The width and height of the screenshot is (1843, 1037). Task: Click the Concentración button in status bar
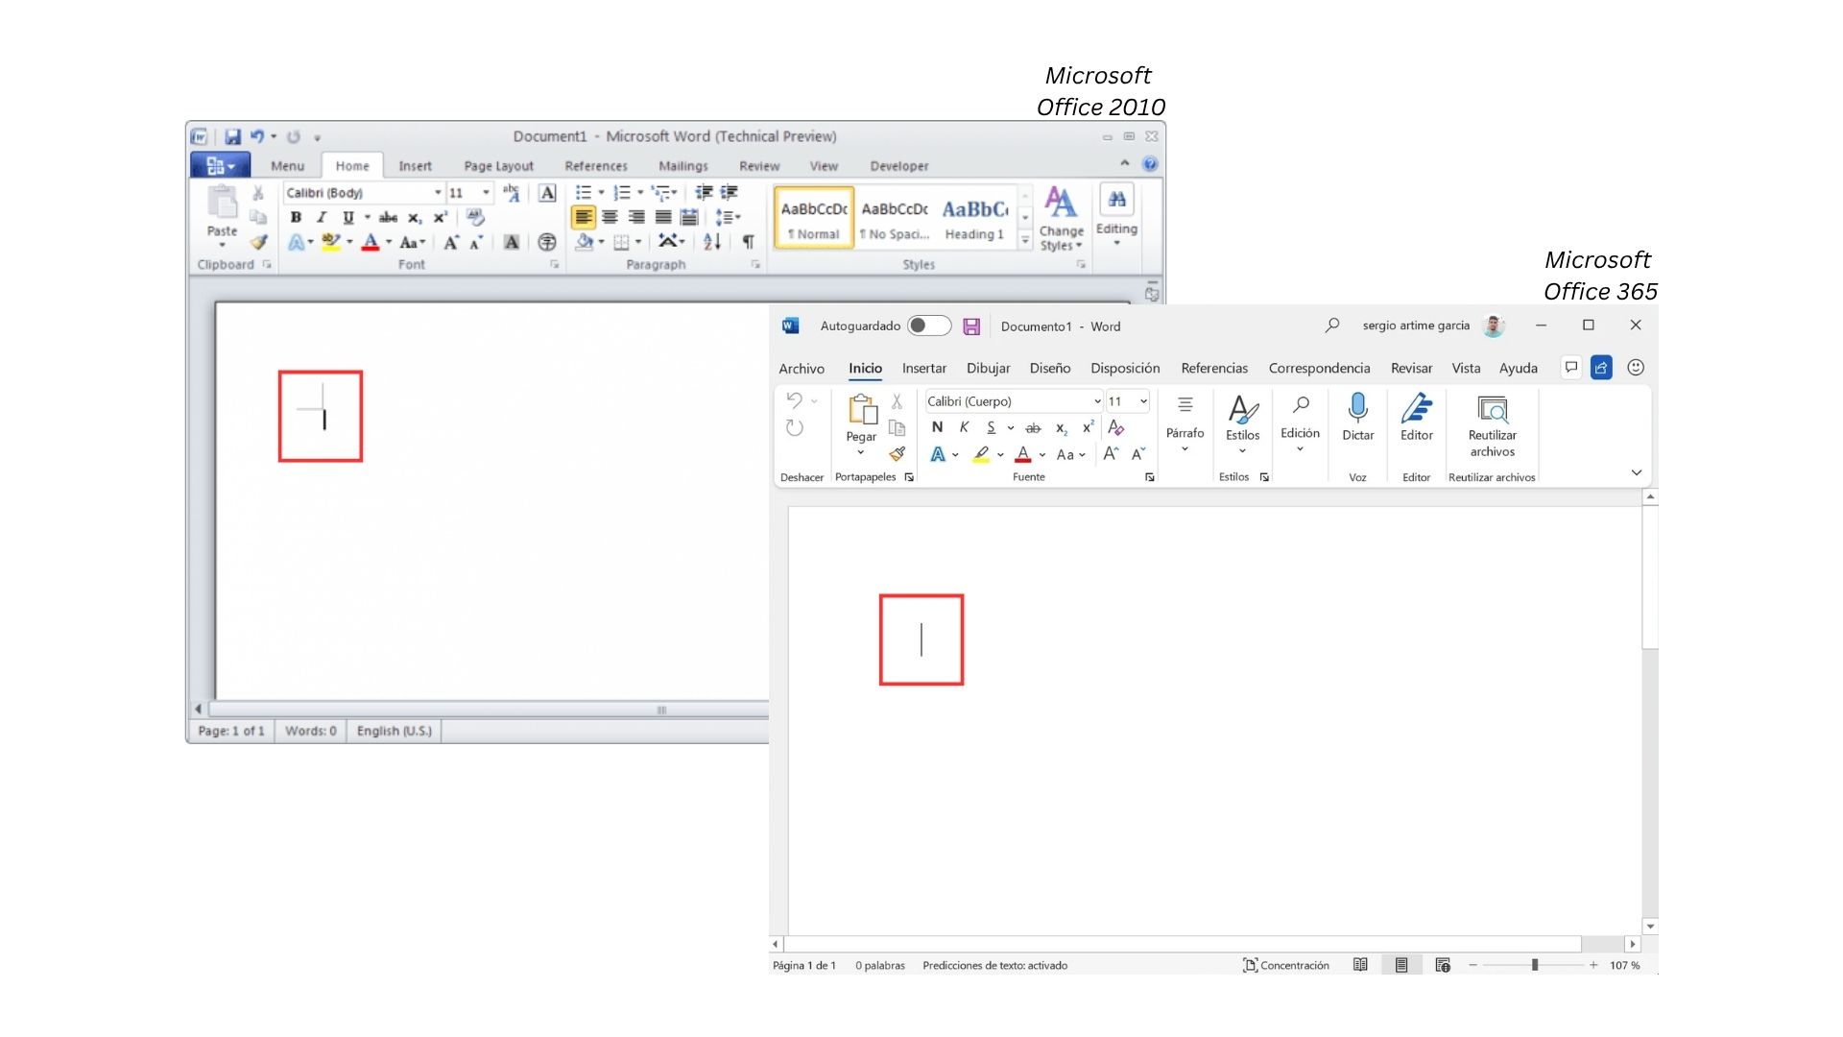pos(1286,965)
